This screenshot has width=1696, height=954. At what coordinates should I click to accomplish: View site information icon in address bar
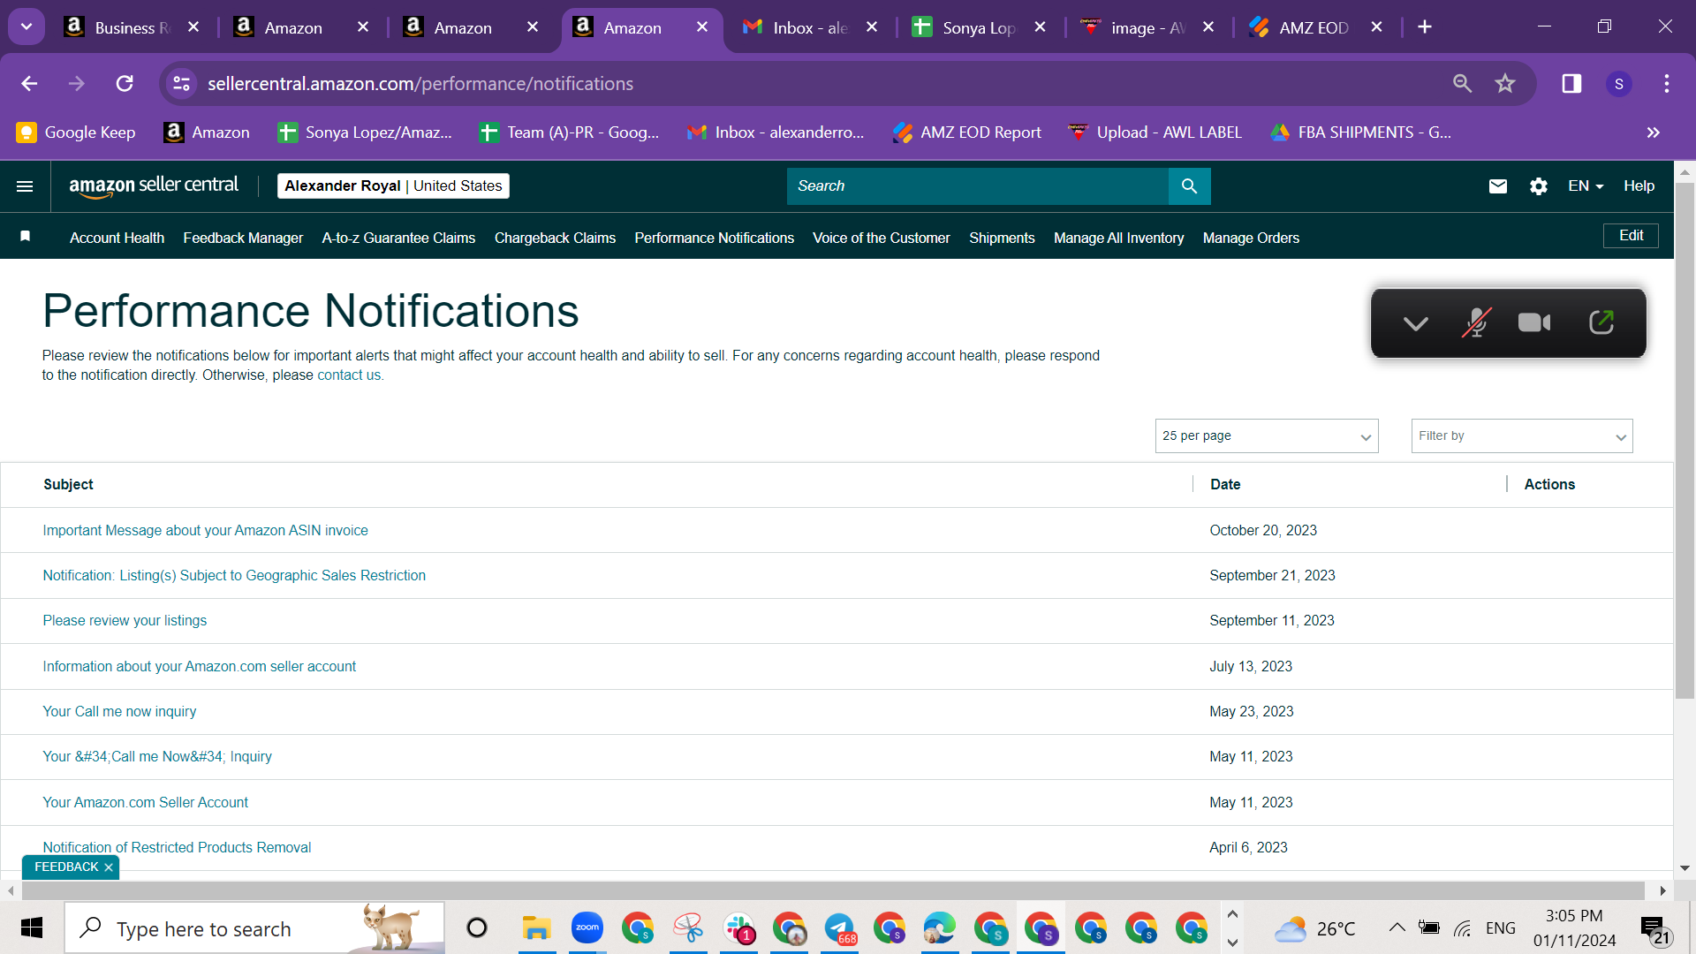(x=181, y=84)
